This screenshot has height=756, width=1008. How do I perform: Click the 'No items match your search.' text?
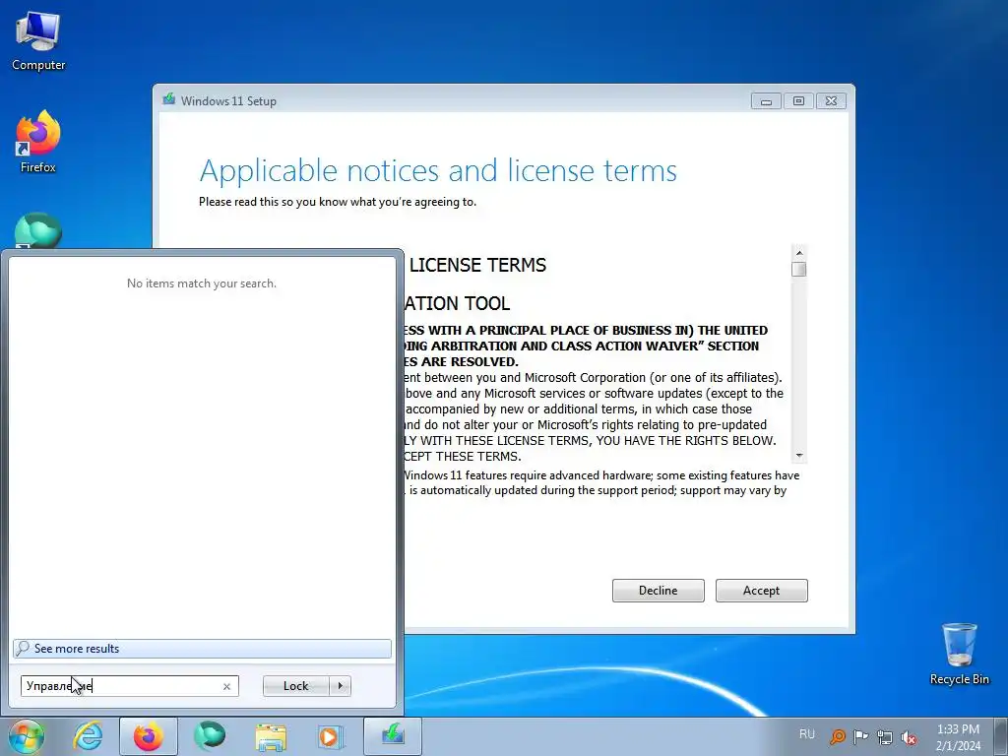[x=202, y=283]
